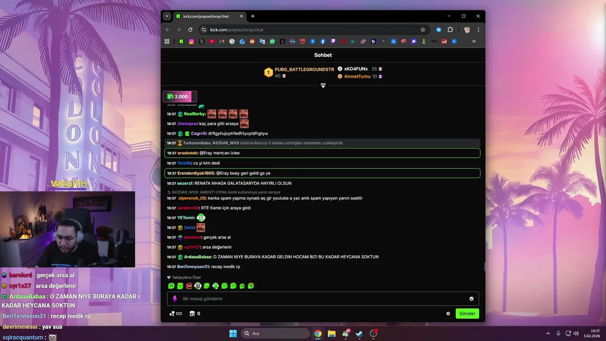Viewport: 606px width, 341px height.
Task: Click username YETemir in chat
Action: pos(186,217)
